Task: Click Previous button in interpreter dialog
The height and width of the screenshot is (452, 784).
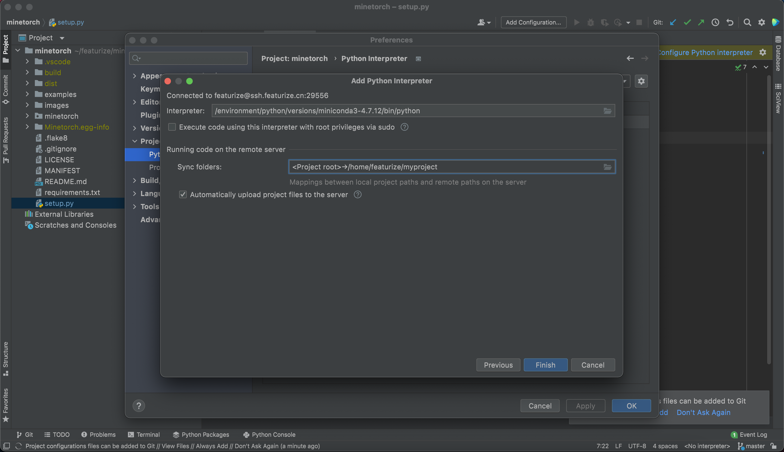Action: pyautogui.click(x=498, y=365)
